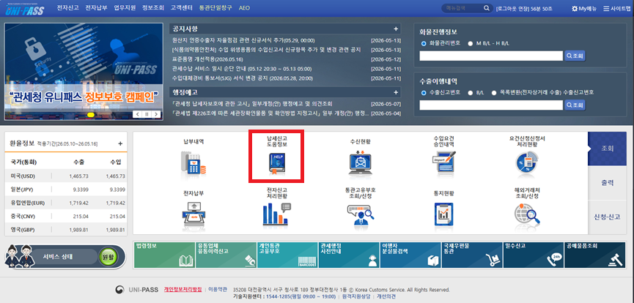The image size is (634, 303).
Task: Pause the banner slideshow
Action: [147, 114]
